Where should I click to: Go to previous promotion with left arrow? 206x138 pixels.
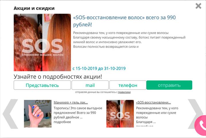(10, 114)
